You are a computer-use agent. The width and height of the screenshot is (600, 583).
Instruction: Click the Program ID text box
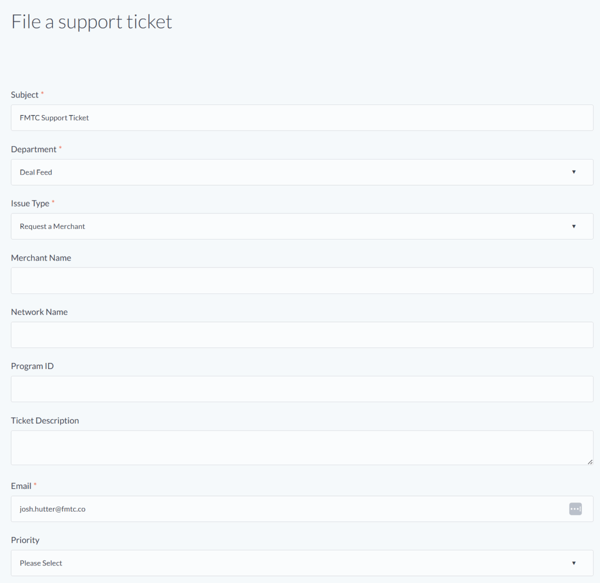301,389
